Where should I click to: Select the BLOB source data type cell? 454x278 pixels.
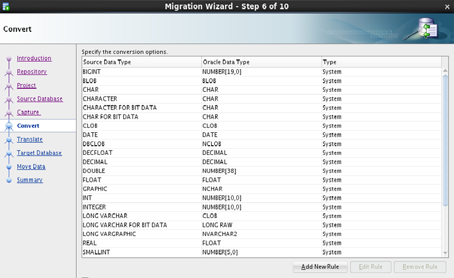142,81
